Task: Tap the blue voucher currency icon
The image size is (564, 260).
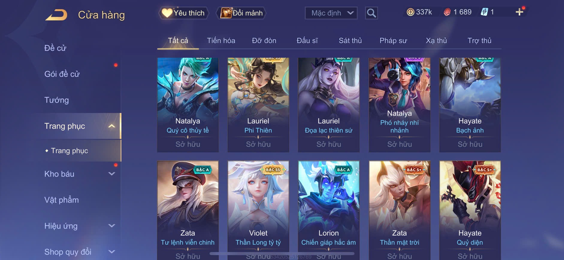Action: [484, 12]
